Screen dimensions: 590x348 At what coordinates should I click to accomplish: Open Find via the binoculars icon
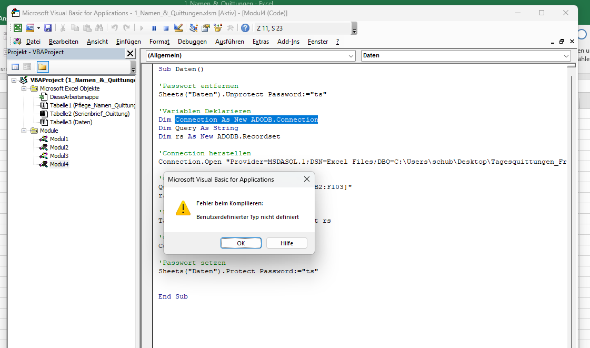pos(99,28)
